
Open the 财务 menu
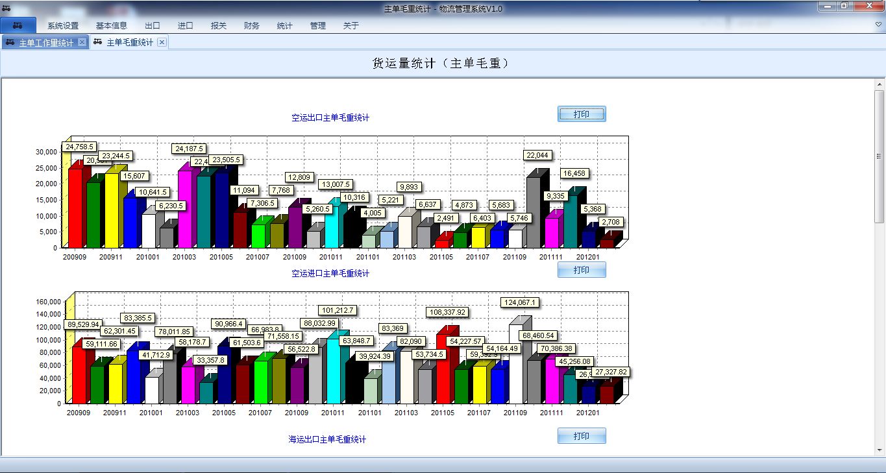[252, 26]
